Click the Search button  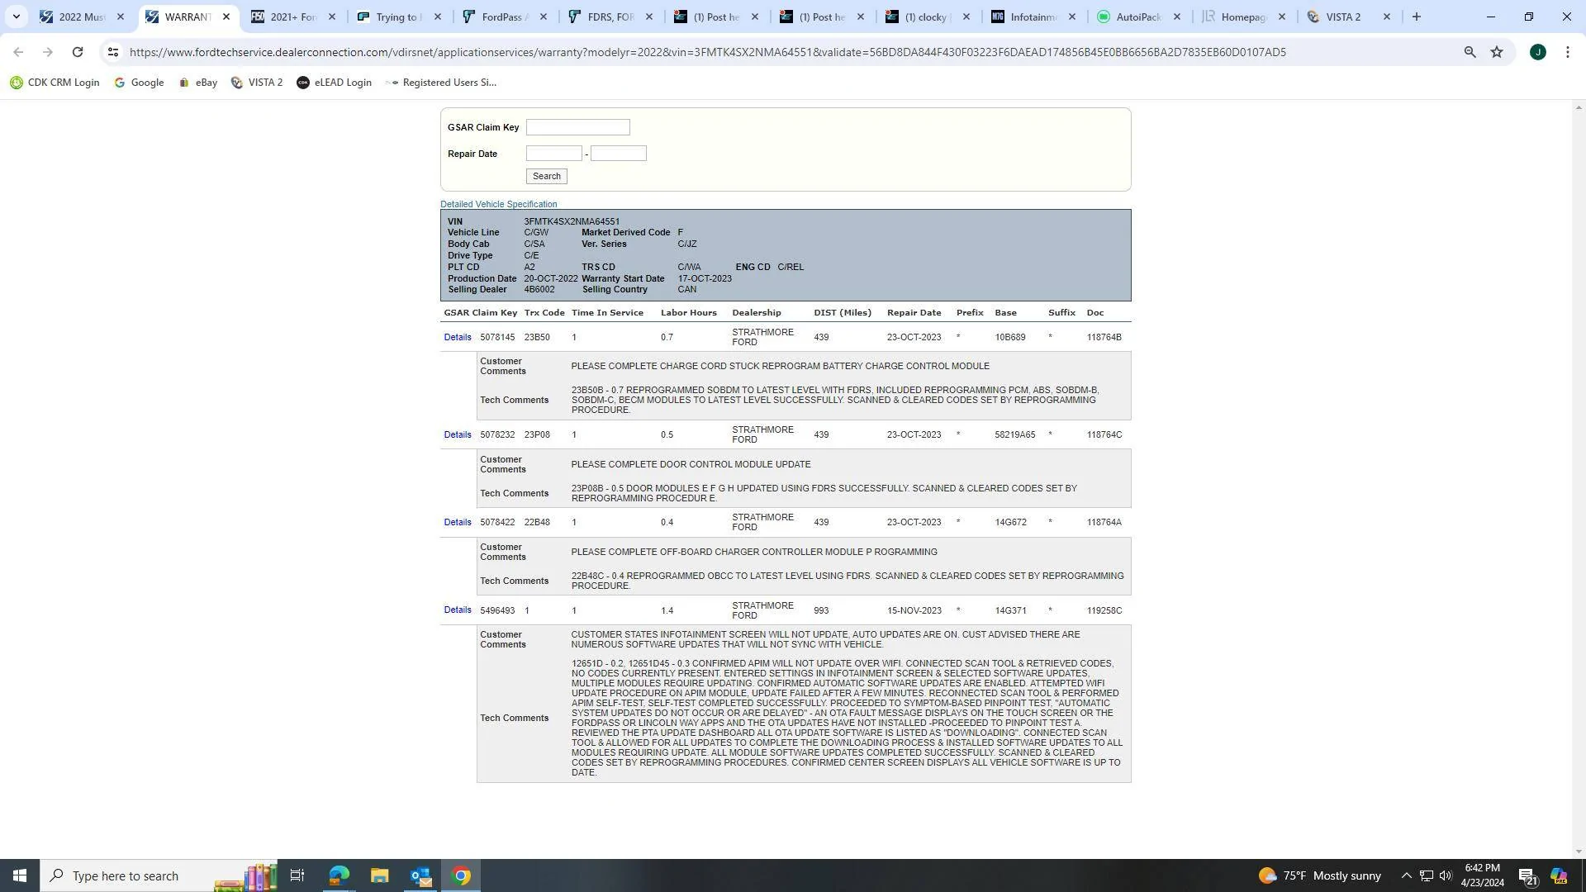point(546,176)
